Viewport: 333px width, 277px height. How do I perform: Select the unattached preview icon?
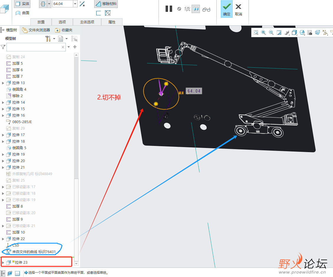click(x=187, y=9)
